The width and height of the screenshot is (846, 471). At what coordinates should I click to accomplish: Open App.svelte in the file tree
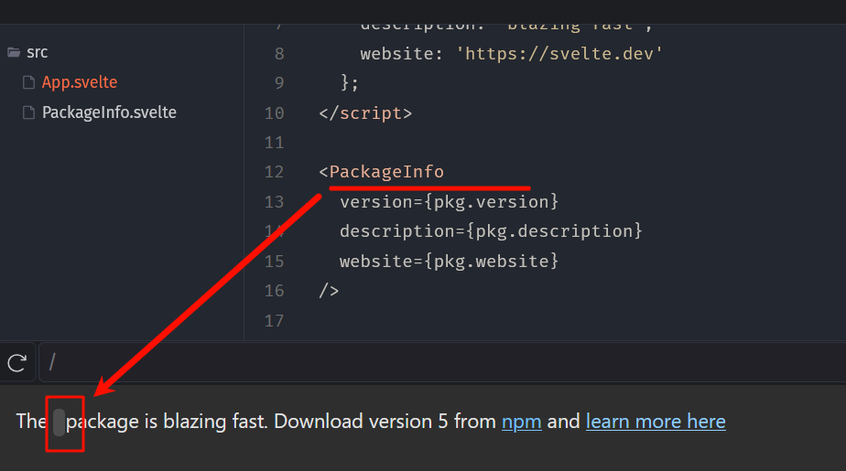pyautogui.click(x=80, y=82)
